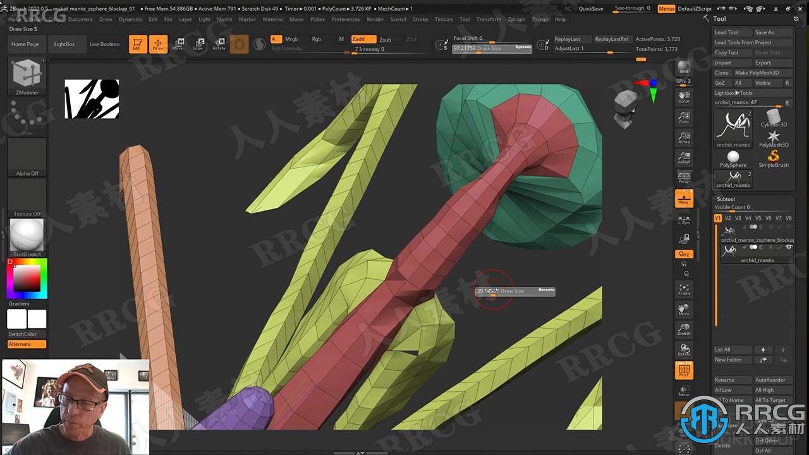The image size is (809, 455).
Task: Click the Rename subtool button
Action: pos(733,380)
